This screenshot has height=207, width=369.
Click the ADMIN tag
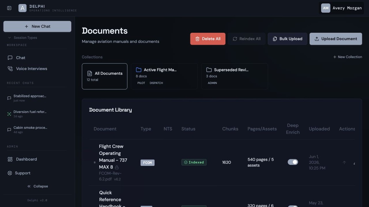pos(212,83)
